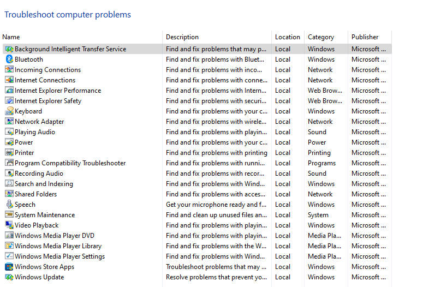The image size is (423, 287).
Task: Open Program Compatibility Troubleshooter
Action: coord(70,163)
